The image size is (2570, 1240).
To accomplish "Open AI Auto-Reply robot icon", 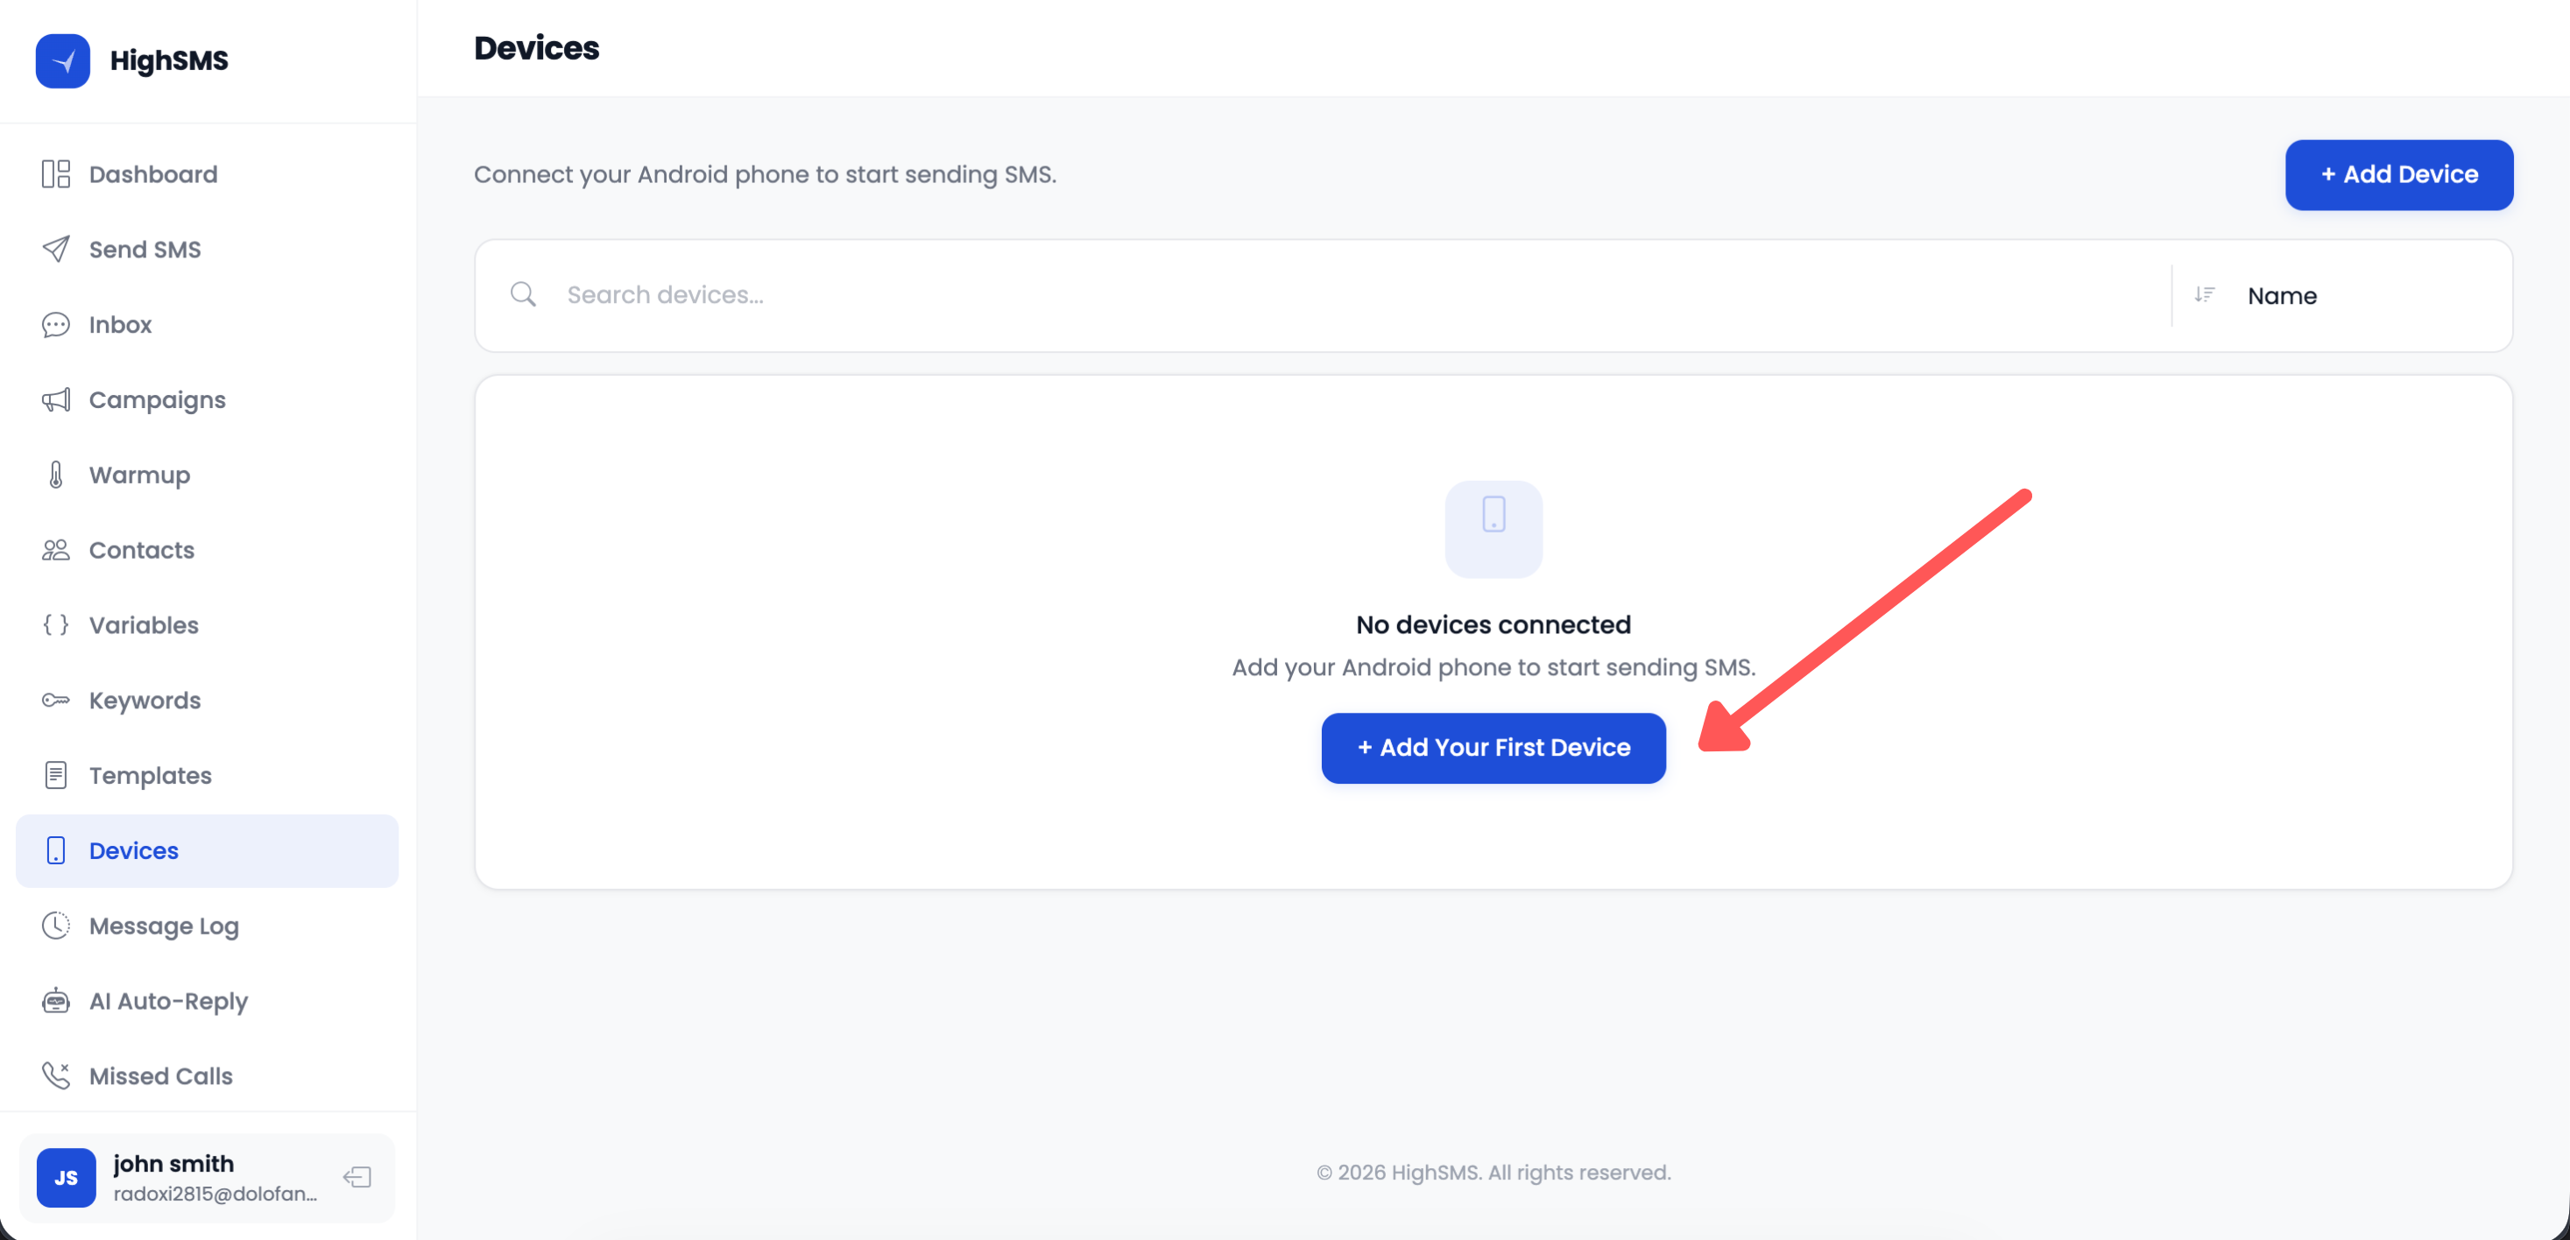I will click(x=56, y=1001).
